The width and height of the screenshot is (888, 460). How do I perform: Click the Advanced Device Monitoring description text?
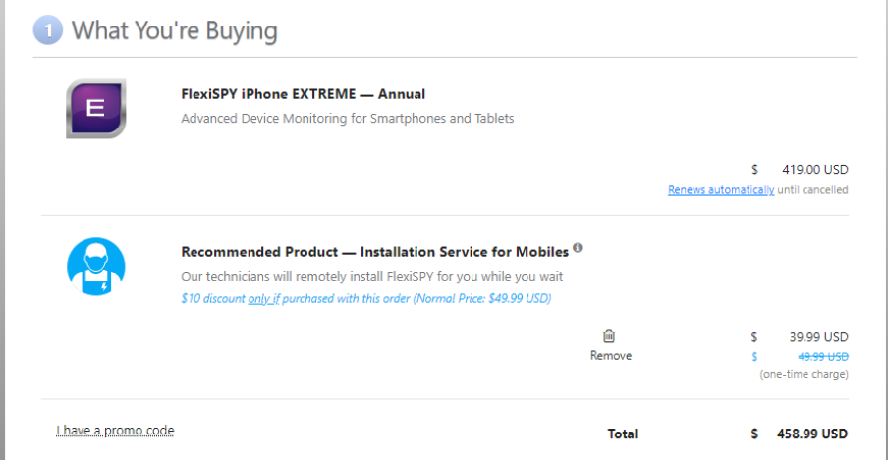tap(347, 119)
